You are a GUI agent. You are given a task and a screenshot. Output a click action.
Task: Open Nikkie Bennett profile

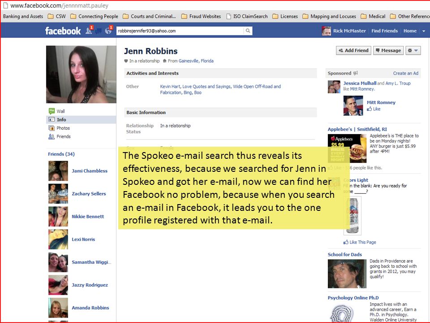pyautogui.click(x=88, y=216)
